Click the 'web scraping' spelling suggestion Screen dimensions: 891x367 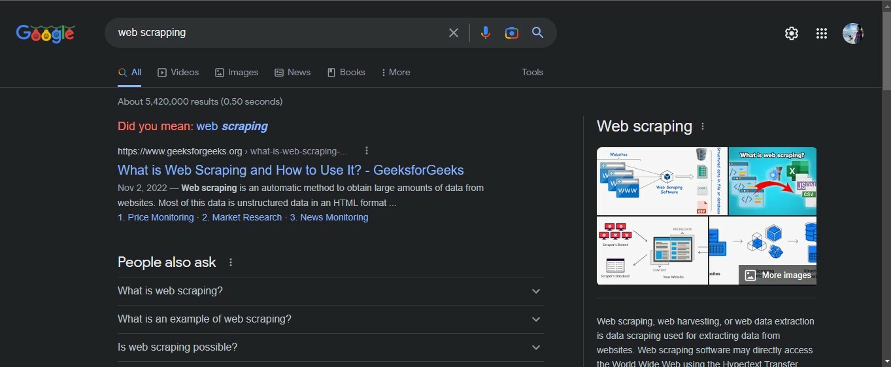click(x=232, y=126)
